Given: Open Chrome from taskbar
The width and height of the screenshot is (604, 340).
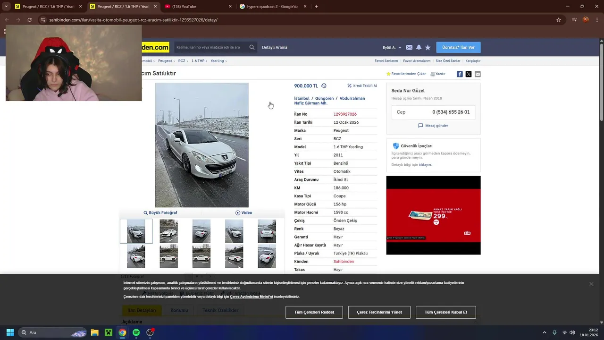Looking at the screenshot, I should click(122, 332).
